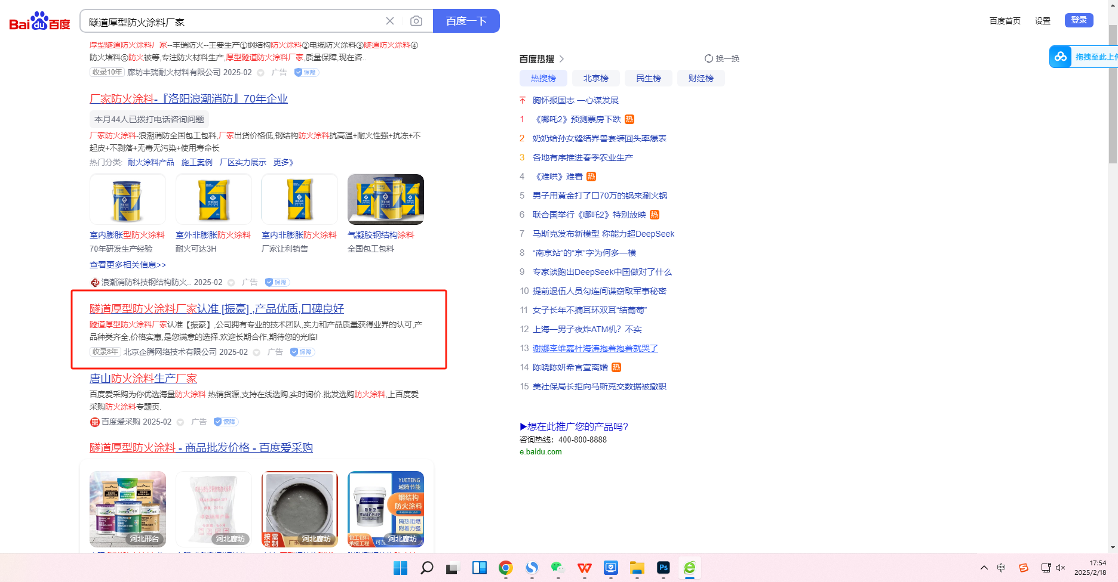The height and width of the screenshot is (582, 1118).
Task: Click the Baidu Netdisk upload cloud icon
Action: 1061,57
